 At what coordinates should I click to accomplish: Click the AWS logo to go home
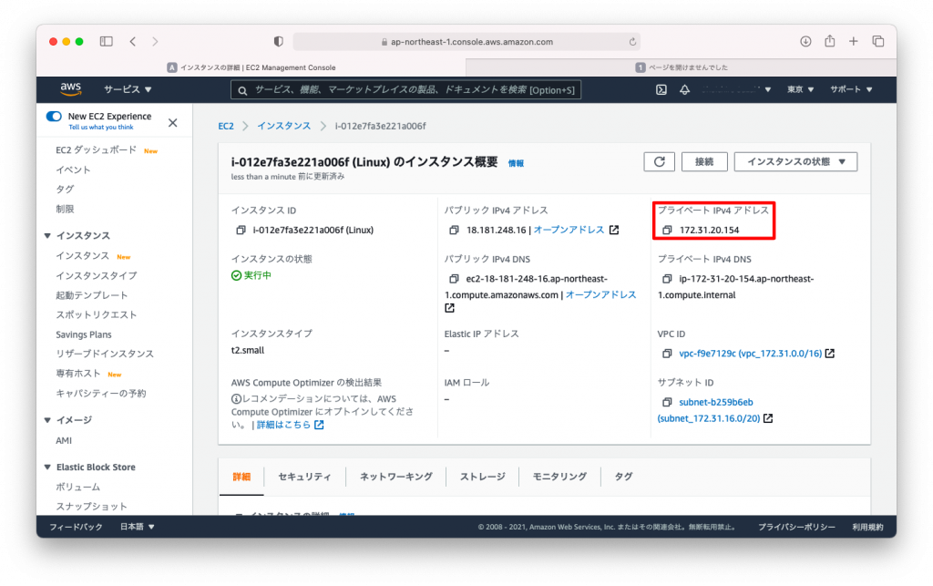click(70, 89)
